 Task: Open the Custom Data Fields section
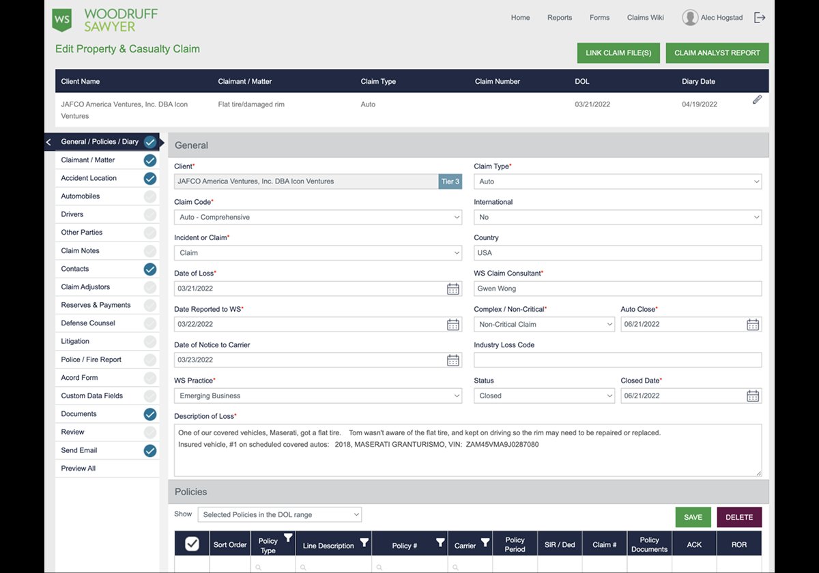point(107,396)
